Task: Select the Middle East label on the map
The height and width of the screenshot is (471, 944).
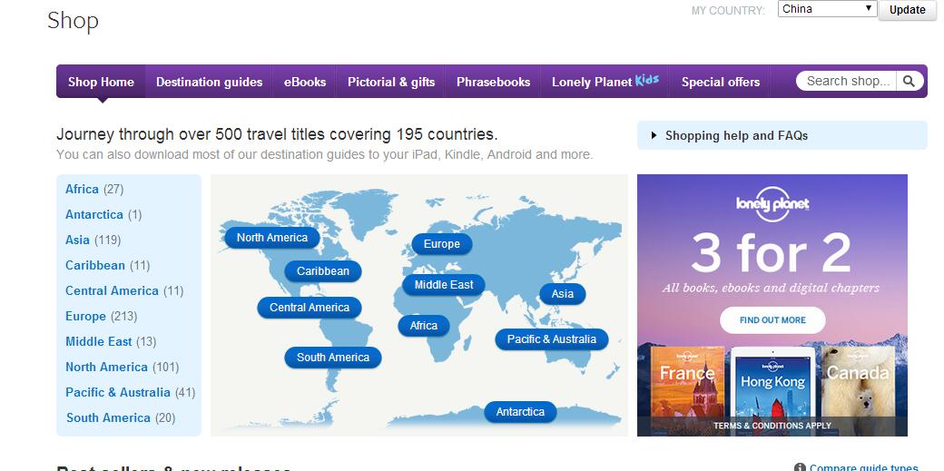Action: coord(444,285)
